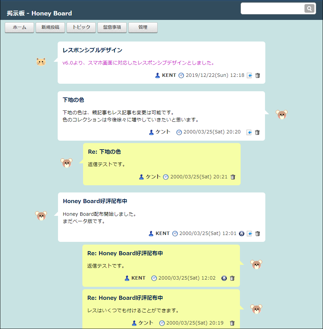Image resolution: width=323 pixels, height=329 pixels.
Task: Open the 新規投稿 new post page
Action: [x=50, y=27]
